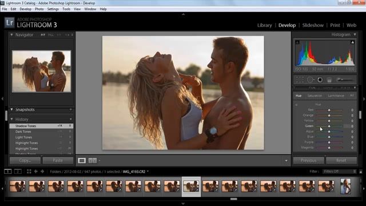Viewport: 366px width, 206px height.
Task: Select the Adjustment Brush tool
Action: click(x=345, y=80)
